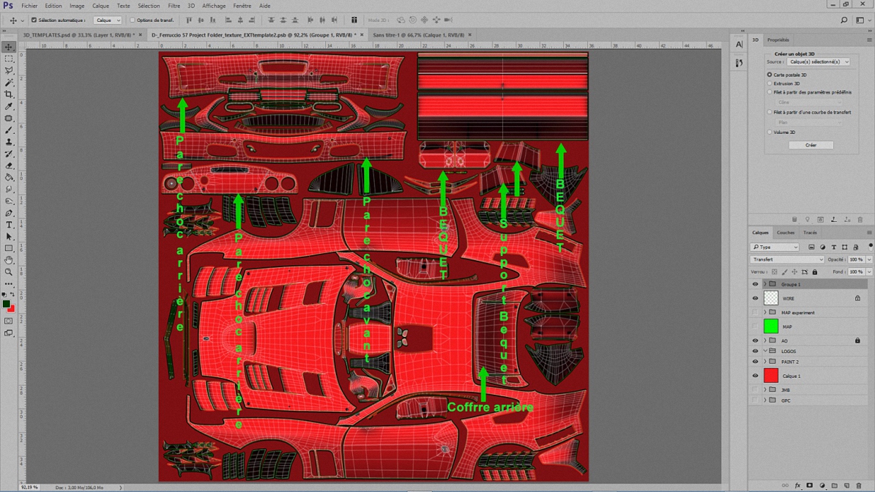
Task: Delete the selected layer
Action: point(859,486)
